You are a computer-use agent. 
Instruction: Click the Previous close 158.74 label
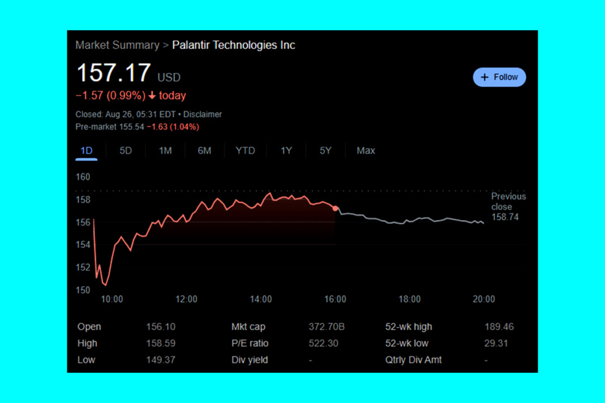click(x=509, y=207)
